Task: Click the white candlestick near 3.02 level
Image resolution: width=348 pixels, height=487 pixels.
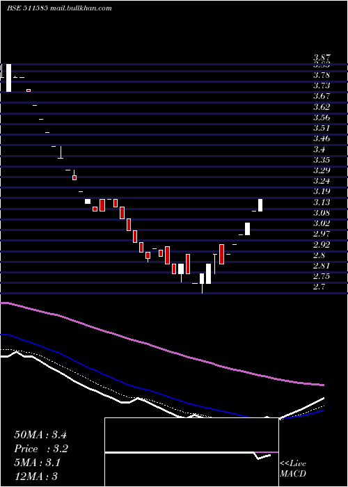Action: click(247, 229)
